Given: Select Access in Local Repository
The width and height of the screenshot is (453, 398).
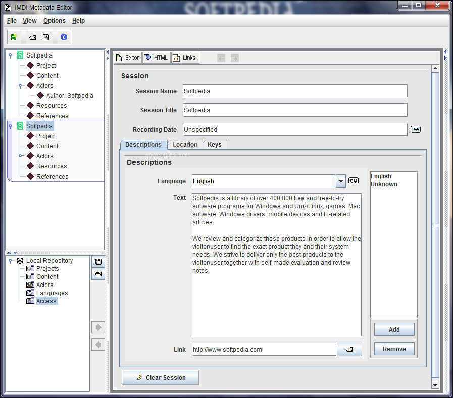Looking at the screenshot, I should click(x=46, y=301).
